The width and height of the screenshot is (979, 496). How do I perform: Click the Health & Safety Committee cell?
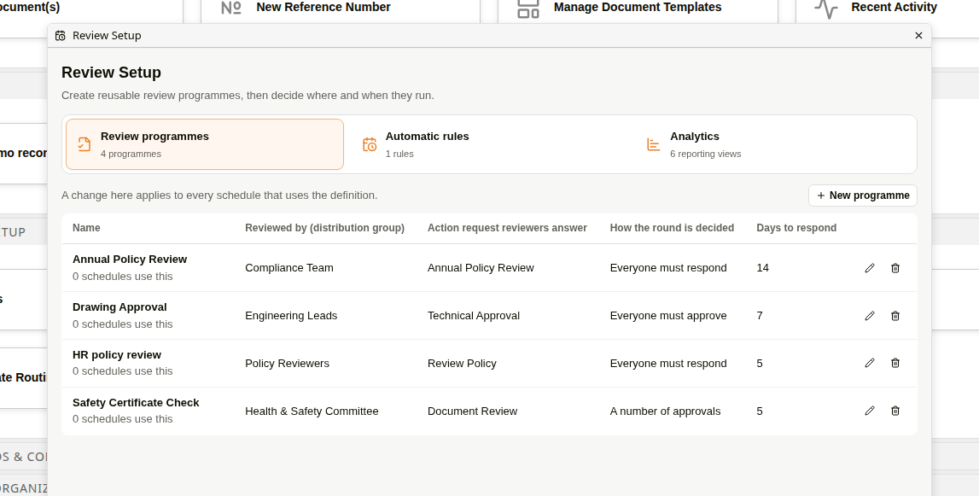coord(312,411)
